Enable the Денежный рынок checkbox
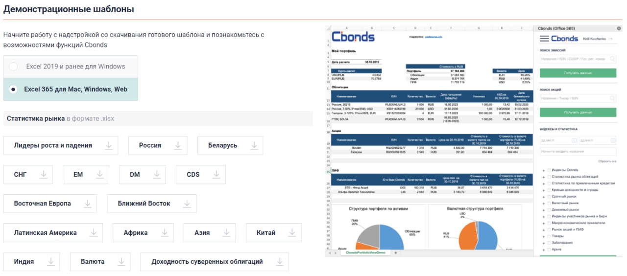The height and width of the screenshot is (276, 627). click(549, 209)
